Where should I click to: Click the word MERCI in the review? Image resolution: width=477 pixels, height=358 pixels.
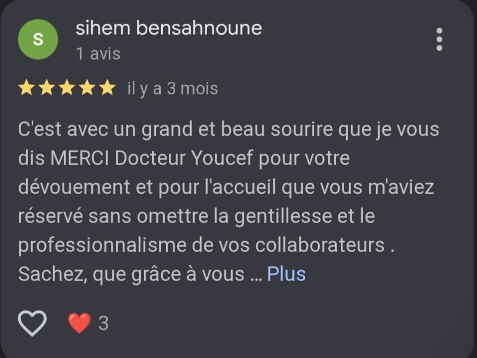[80, 158]
